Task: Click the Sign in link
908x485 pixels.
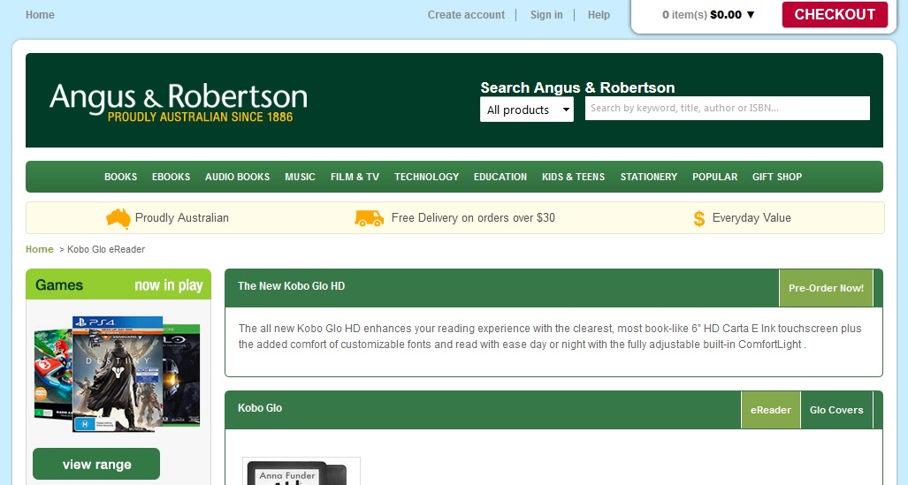Action: coord(546,15)
